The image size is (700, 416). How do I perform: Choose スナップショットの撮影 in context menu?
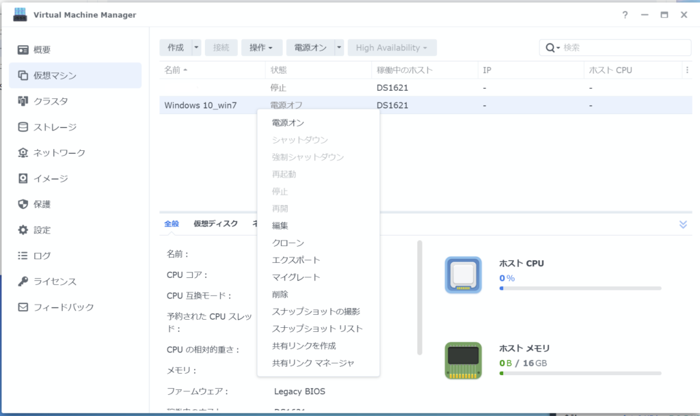[319, 311]
